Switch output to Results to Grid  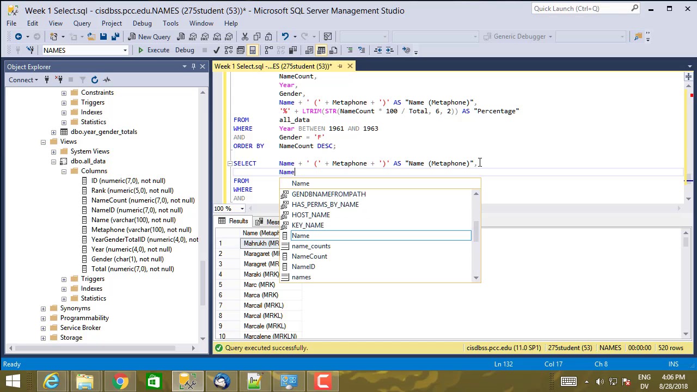point(321,50)
